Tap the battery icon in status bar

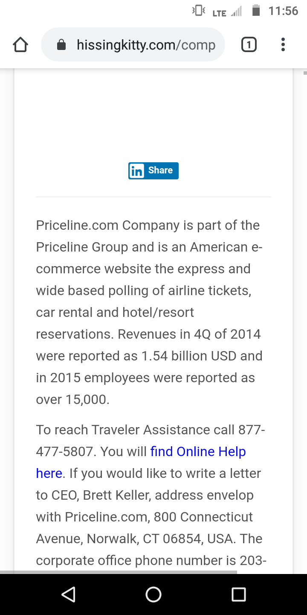(256, 11)
